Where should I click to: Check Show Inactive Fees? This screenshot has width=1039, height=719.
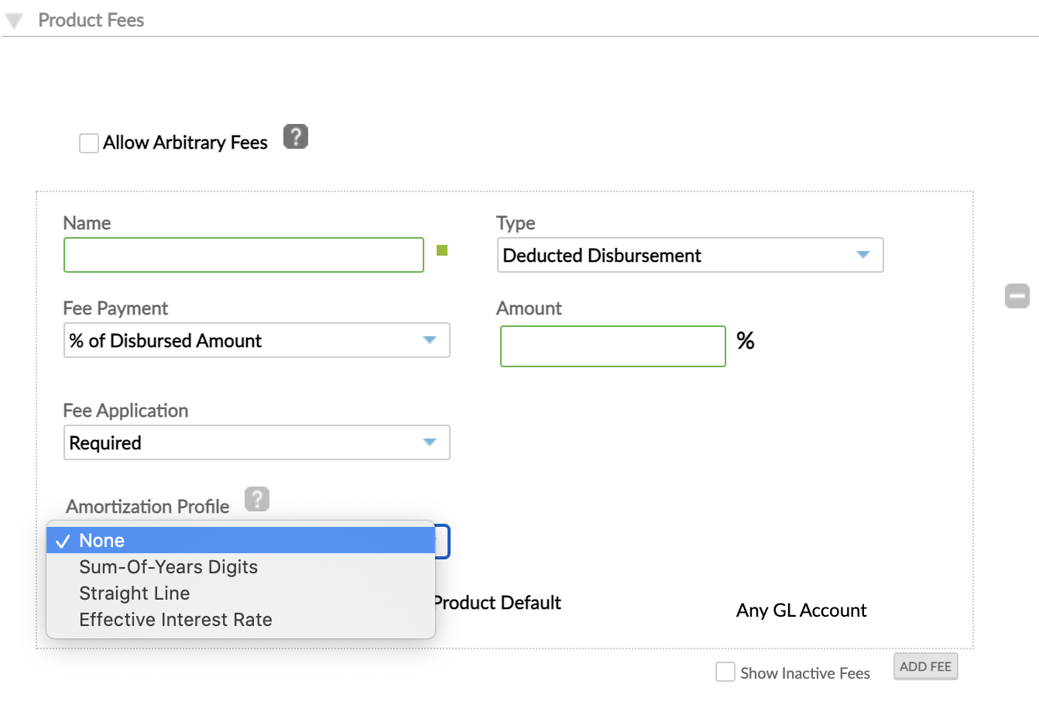tap(725, 672)
